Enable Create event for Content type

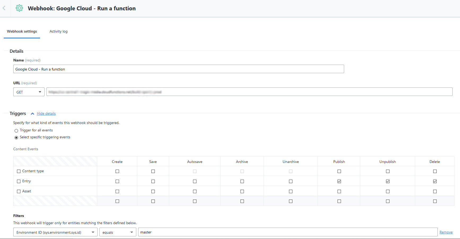coord(117,171)
